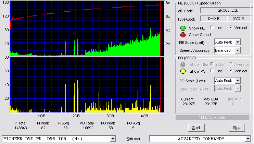The width and height of the screenshot is (254, 144).
Task: Click the 60 PO axis label
Action: click(7, 71)
